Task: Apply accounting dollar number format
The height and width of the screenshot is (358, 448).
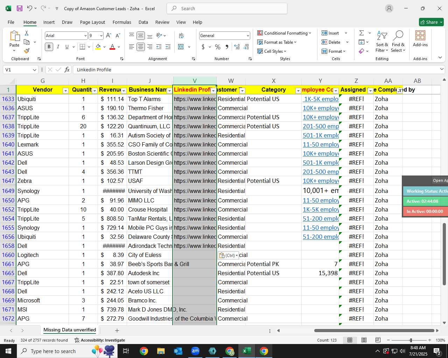Action: [203, 47]
